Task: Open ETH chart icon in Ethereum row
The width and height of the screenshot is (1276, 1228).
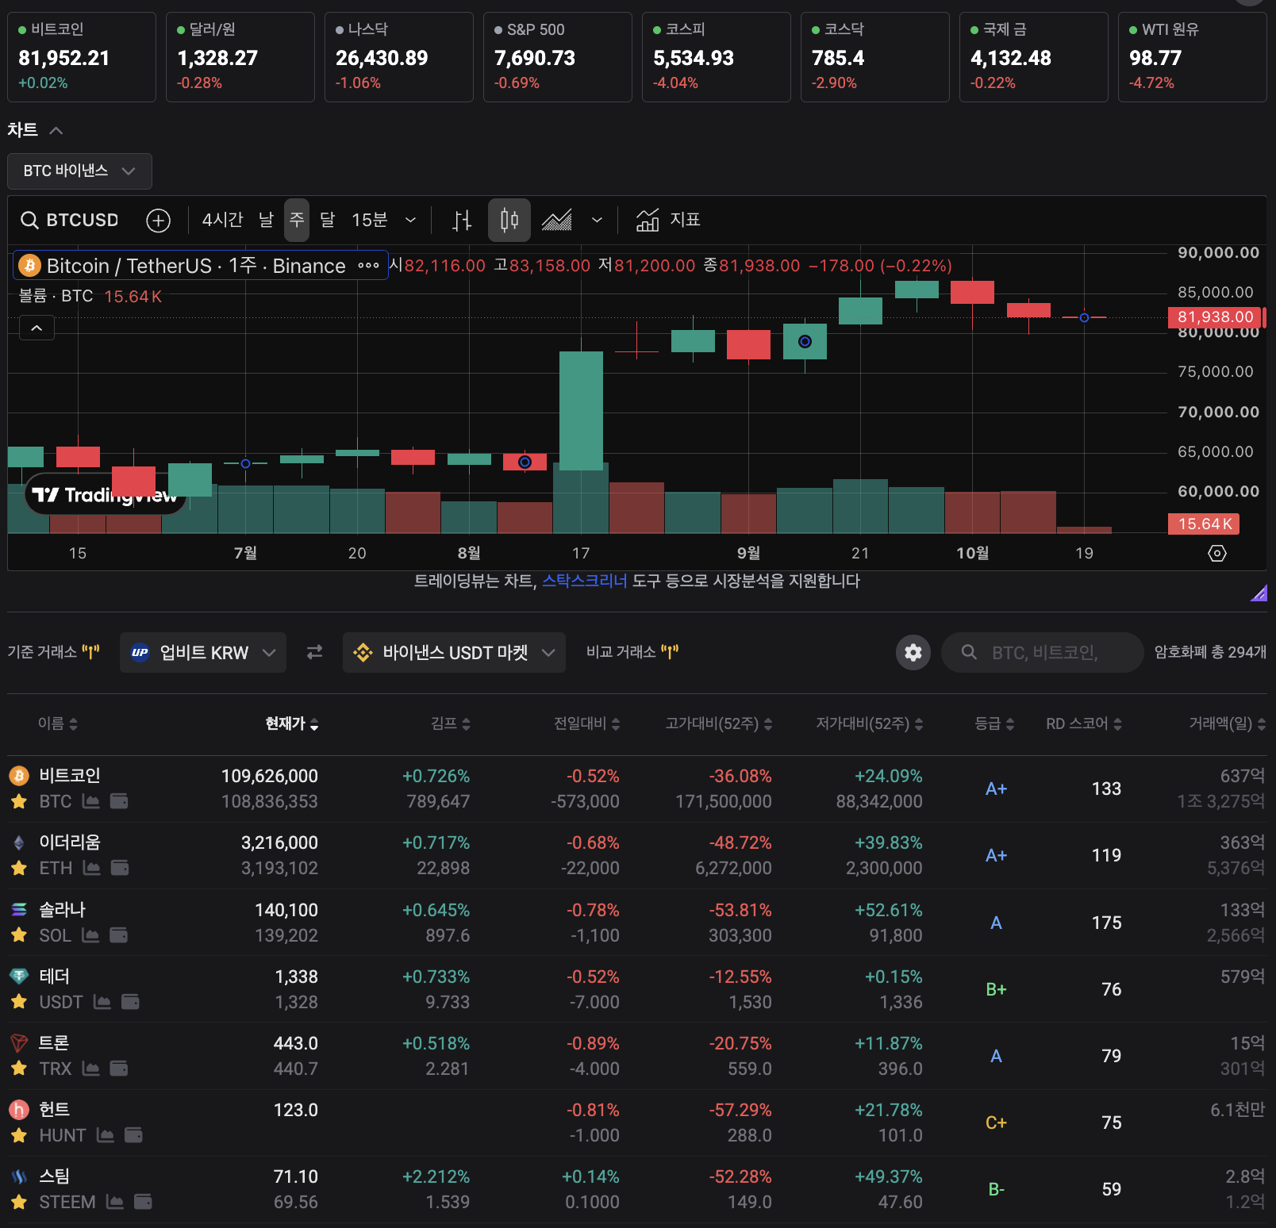Action: 92,868
